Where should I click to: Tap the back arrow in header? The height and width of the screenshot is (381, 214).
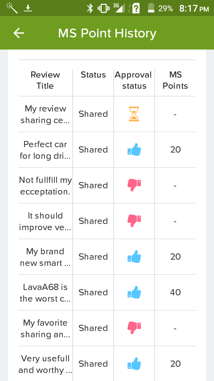(19, 33)
